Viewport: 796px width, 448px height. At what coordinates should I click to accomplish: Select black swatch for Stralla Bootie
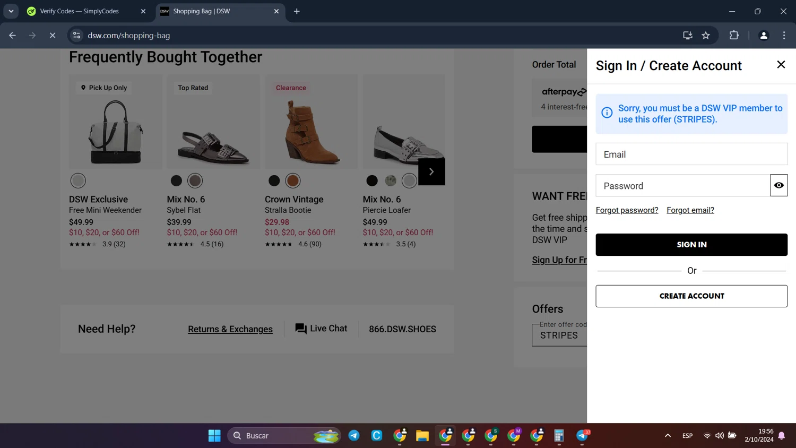(x=274, y=180)
